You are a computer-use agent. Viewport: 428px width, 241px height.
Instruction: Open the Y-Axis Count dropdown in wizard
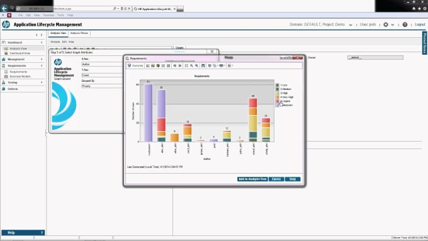103,75
